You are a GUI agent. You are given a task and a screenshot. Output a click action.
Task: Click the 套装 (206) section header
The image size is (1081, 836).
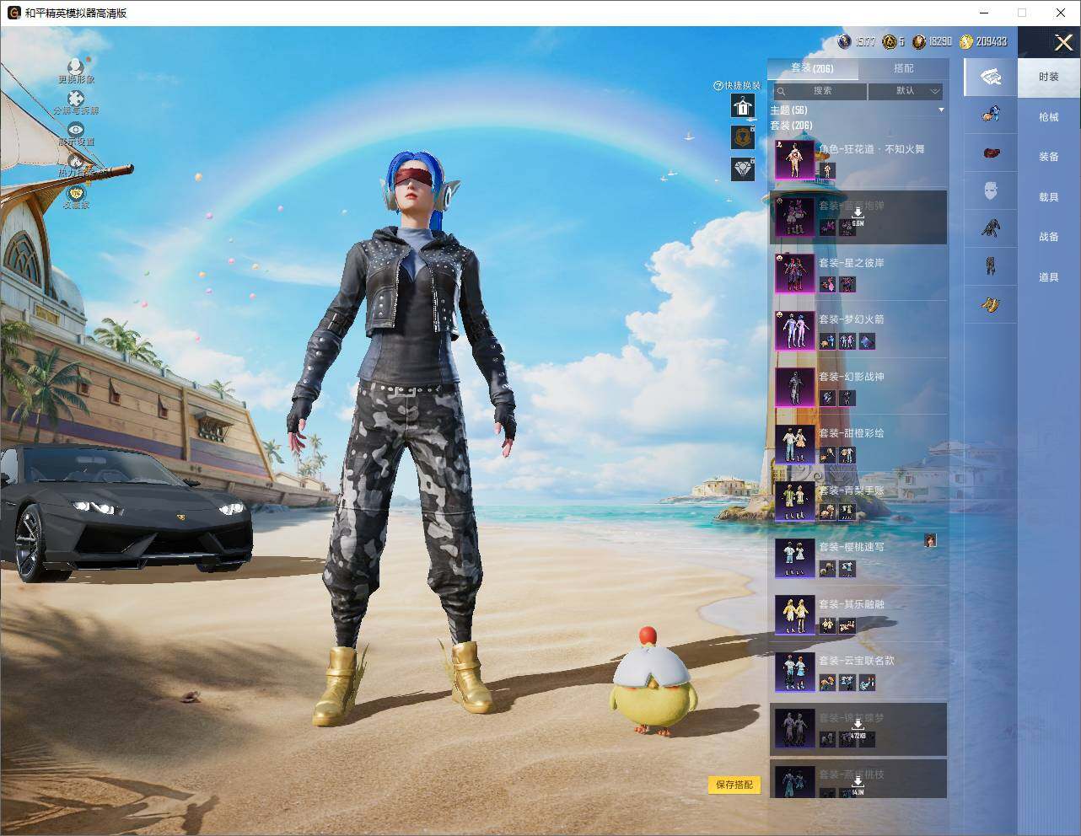[791, 126]
